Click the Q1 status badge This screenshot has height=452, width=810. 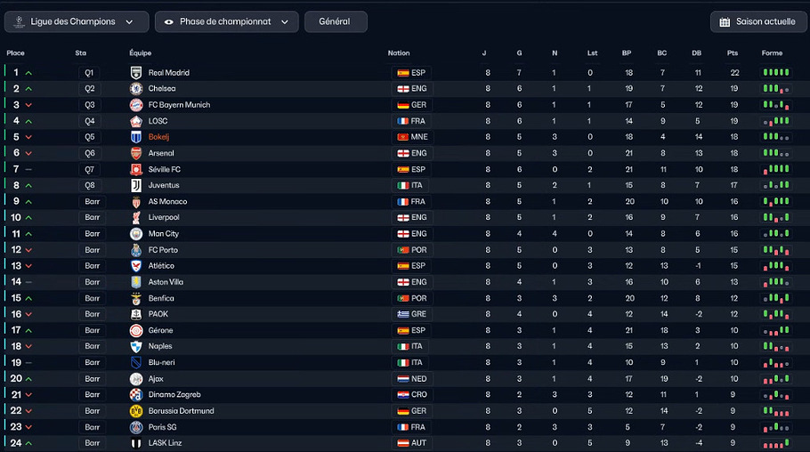tap(89, 73)
